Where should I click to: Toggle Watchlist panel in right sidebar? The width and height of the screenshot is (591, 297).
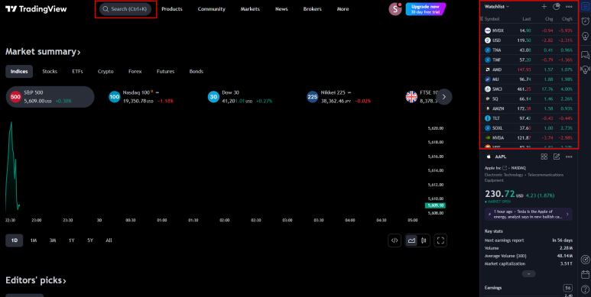tap(585, 6)
